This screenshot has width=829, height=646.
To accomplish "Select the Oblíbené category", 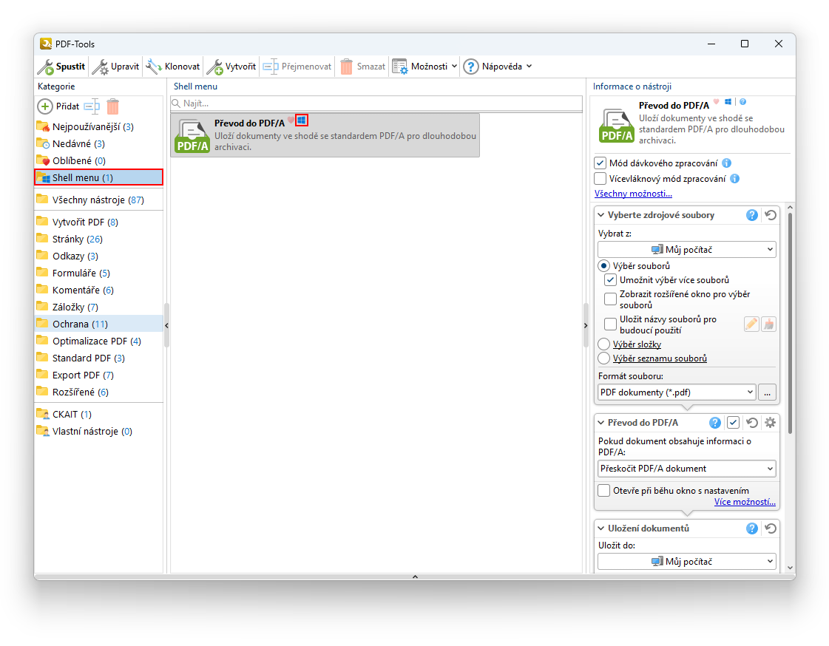I will [99, 160].
